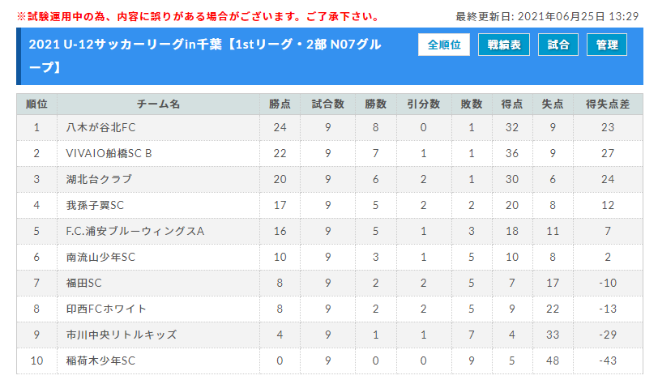Select team 南流山少年SC

(x=100, y=258)
